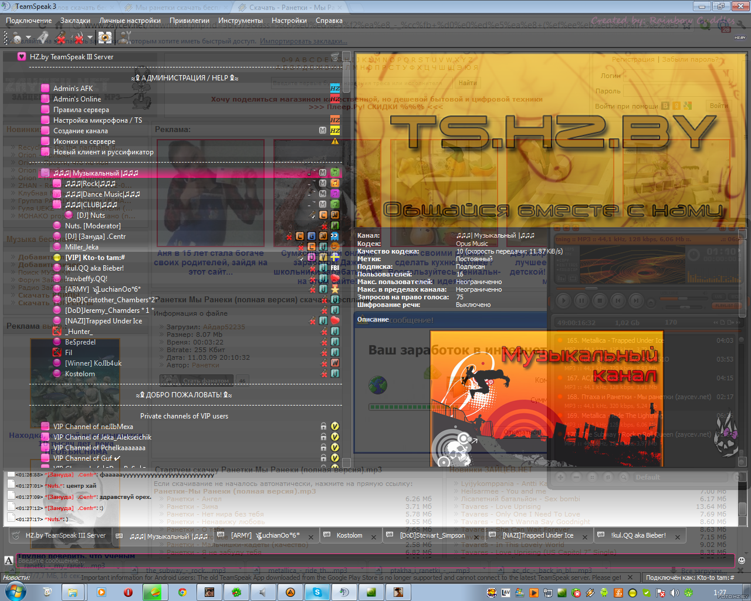Screen dimensions: 751x601
Task: Click the pink channel icon of Музыкальный
Action: pos(45,173)
